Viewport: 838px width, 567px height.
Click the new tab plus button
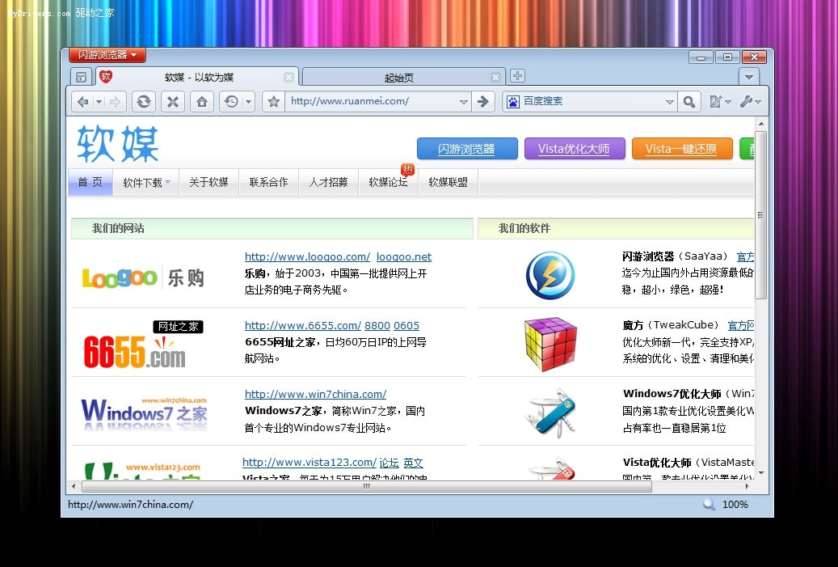coord(516,74)
